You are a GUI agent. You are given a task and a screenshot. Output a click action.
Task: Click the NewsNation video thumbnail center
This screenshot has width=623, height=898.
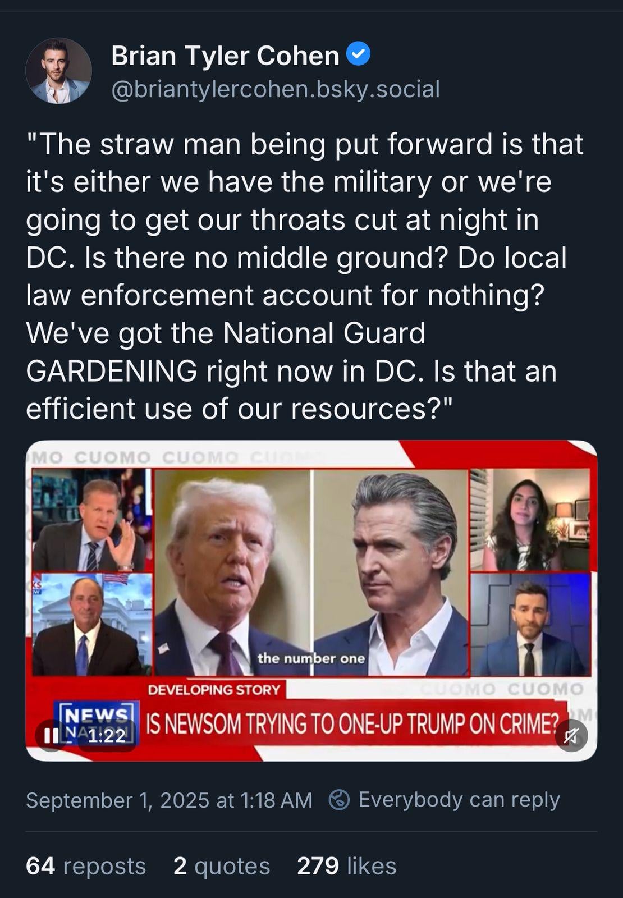pyautogui.click(x=311, y=601)
